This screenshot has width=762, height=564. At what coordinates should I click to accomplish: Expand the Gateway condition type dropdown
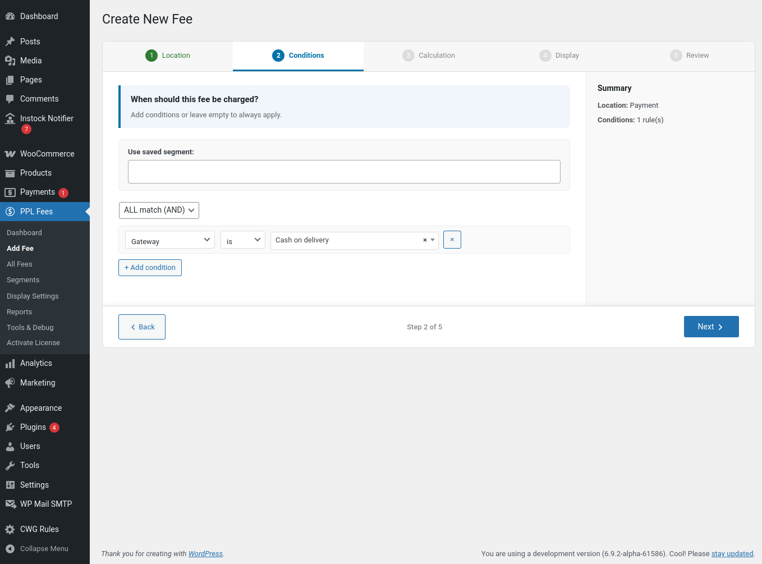point(169,240)
